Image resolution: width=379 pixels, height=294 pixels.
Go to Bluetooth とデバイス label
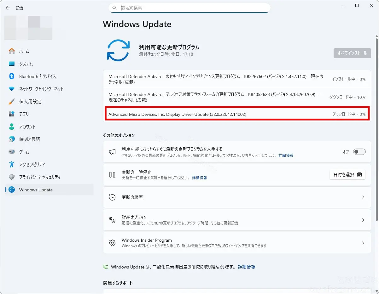pos(38,76)
